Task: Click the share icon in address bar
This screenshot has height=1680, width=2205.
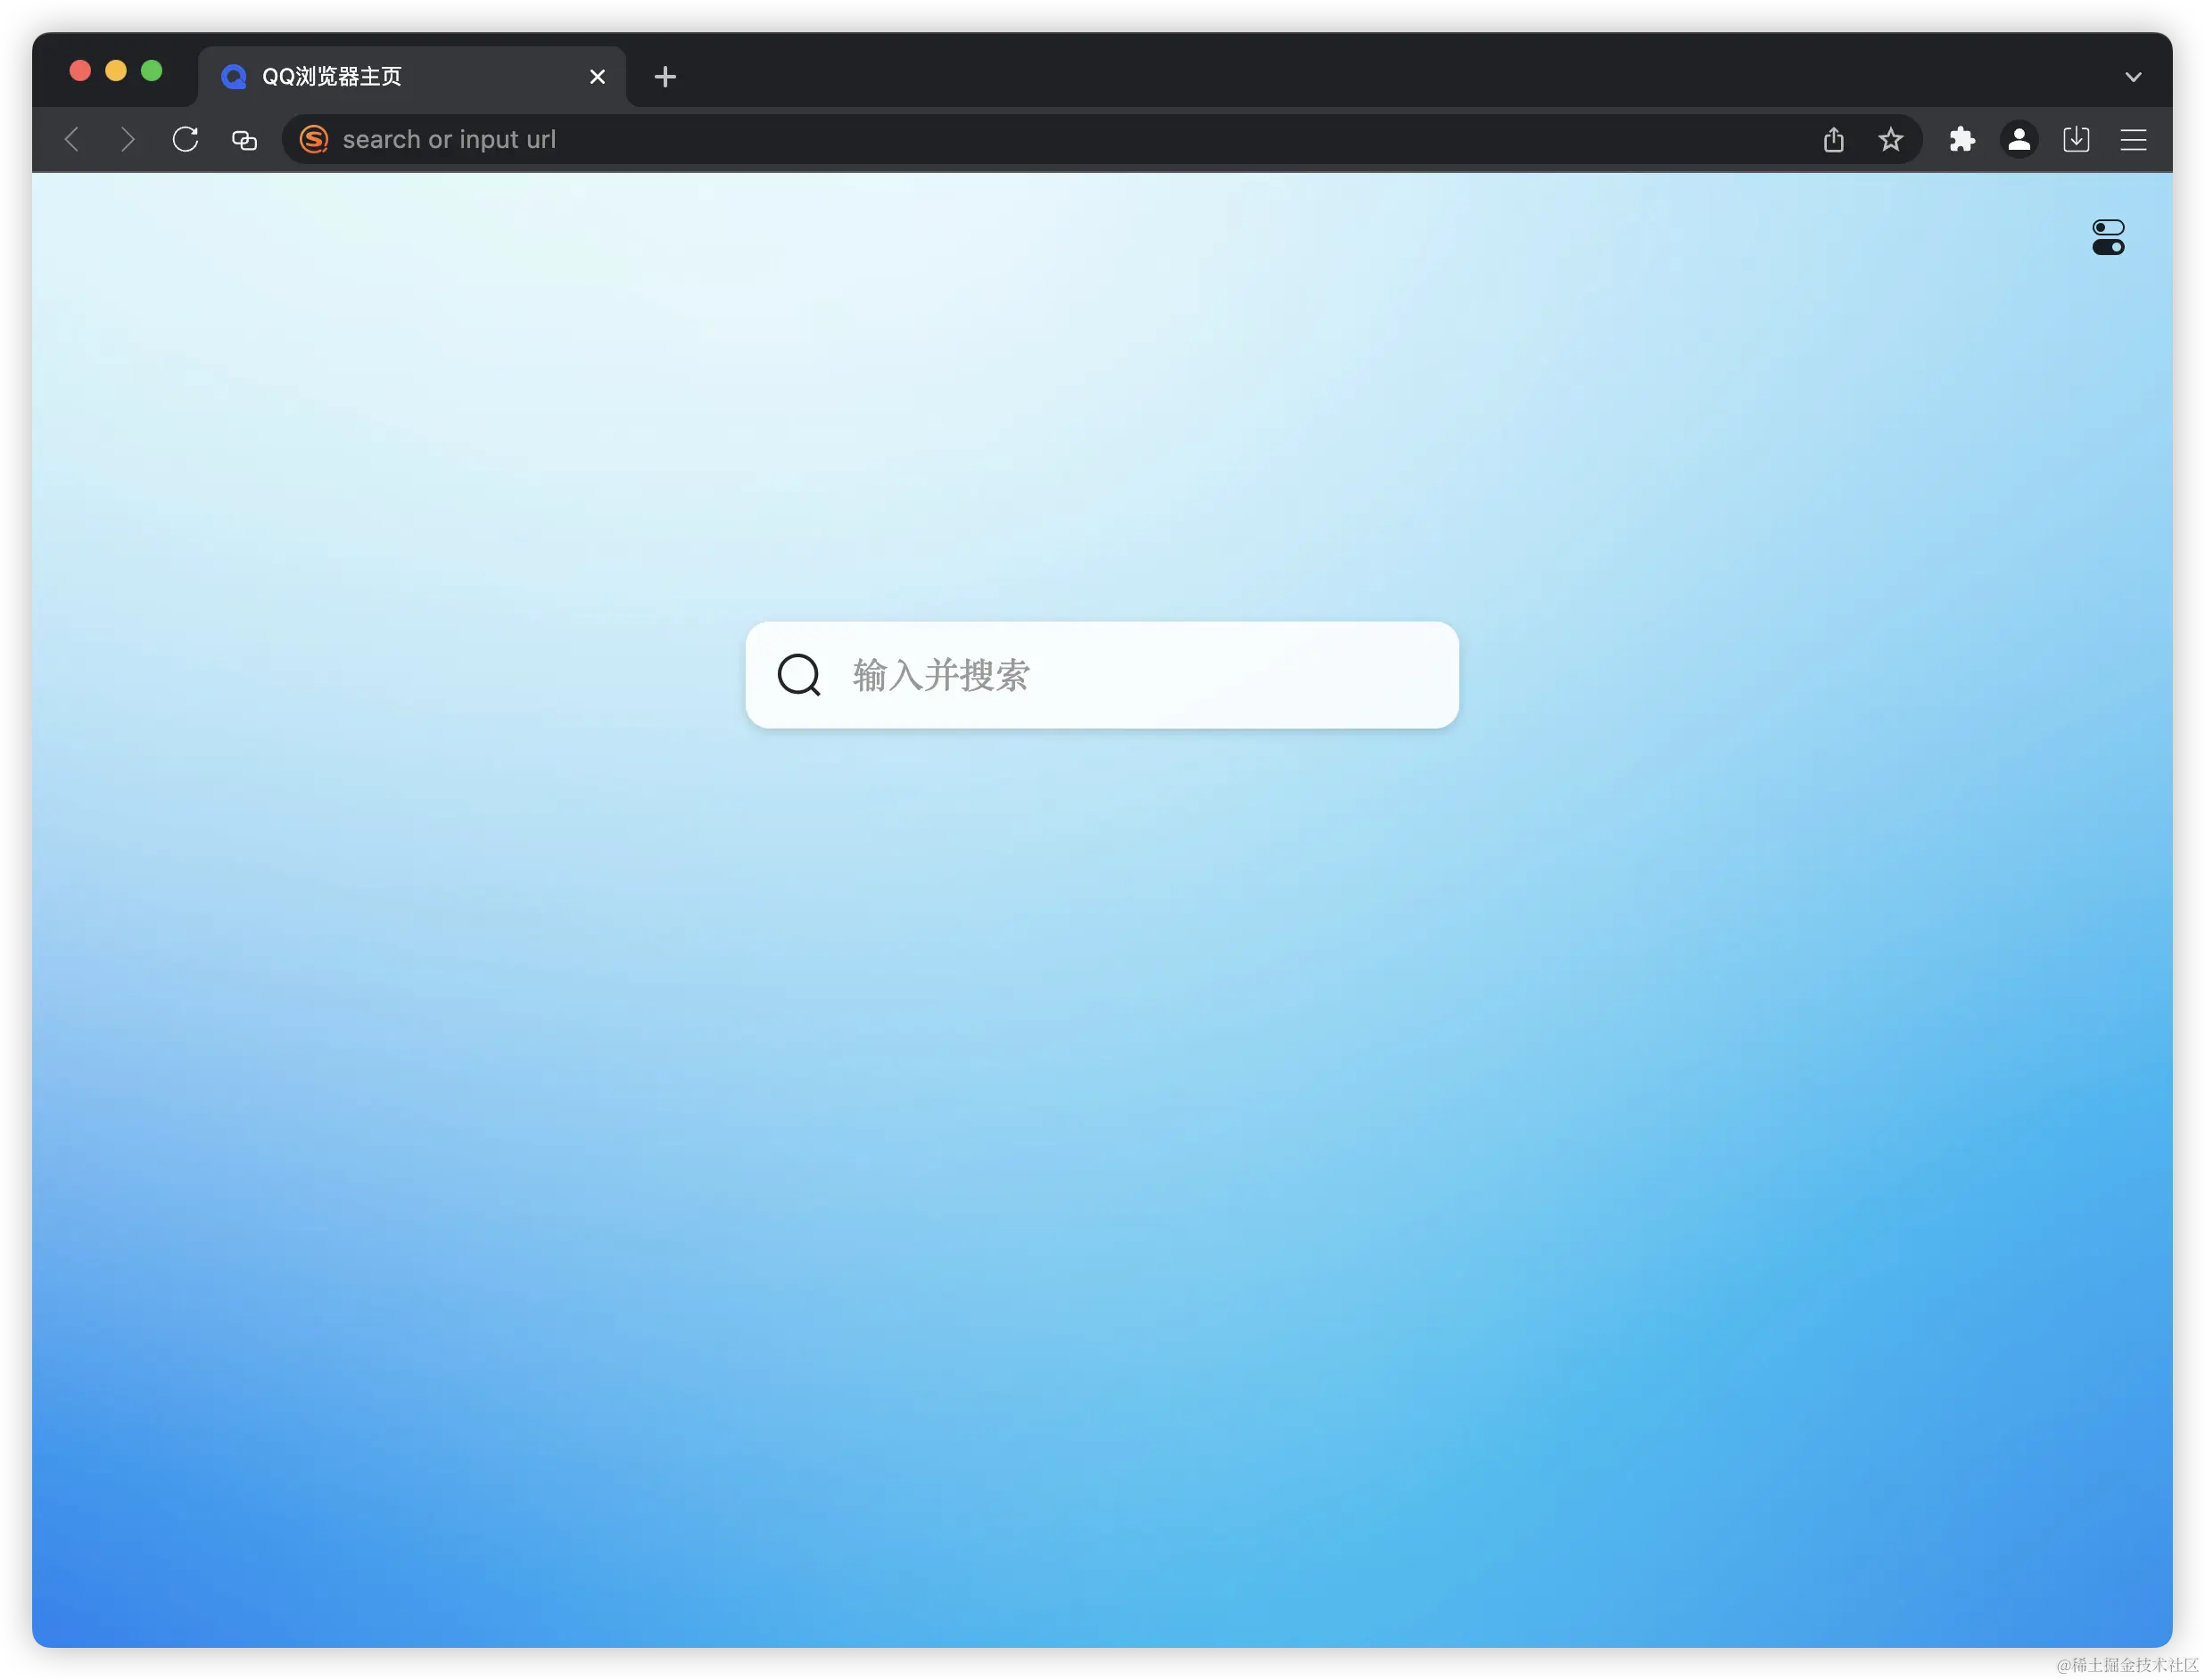Action: pos(1833,139)
